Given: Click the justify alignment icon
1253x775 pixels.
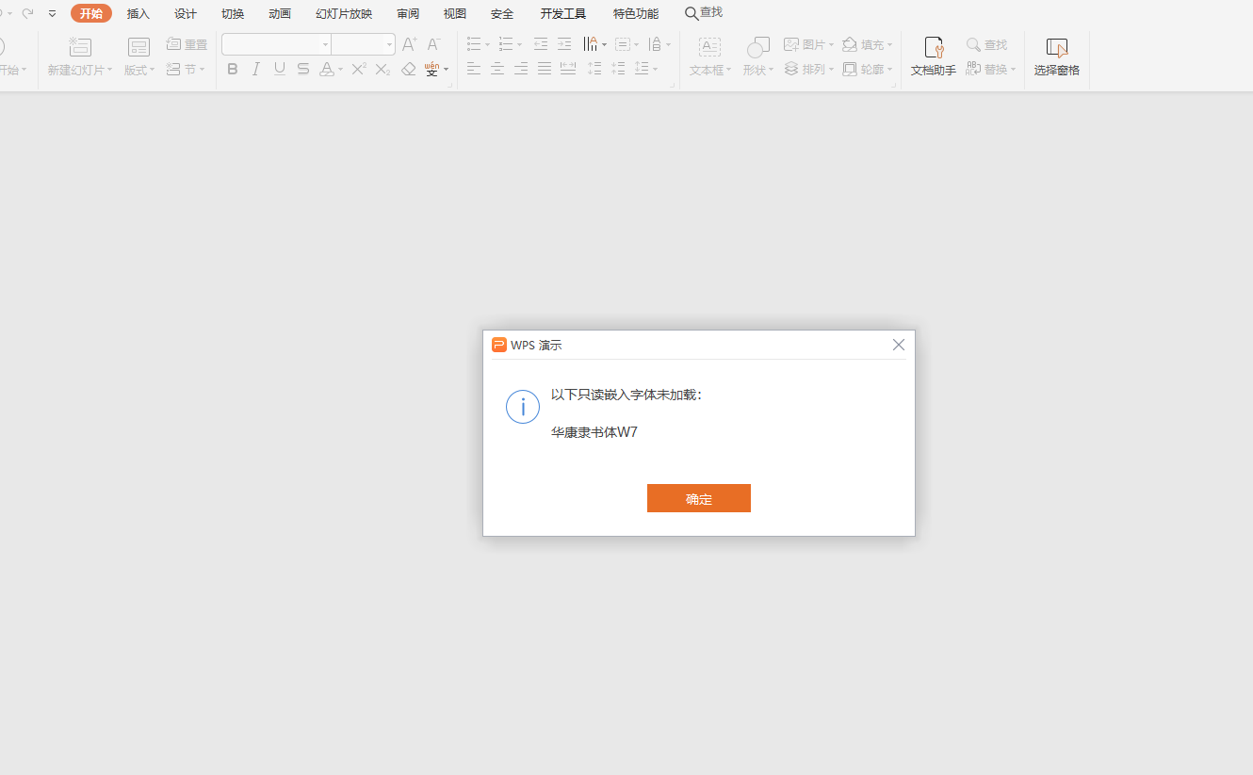Looking at the screenshot, I should pyautogui.click(x=545, y=69).
